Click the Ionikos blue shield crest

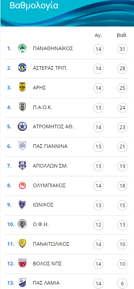coord(22,205)
